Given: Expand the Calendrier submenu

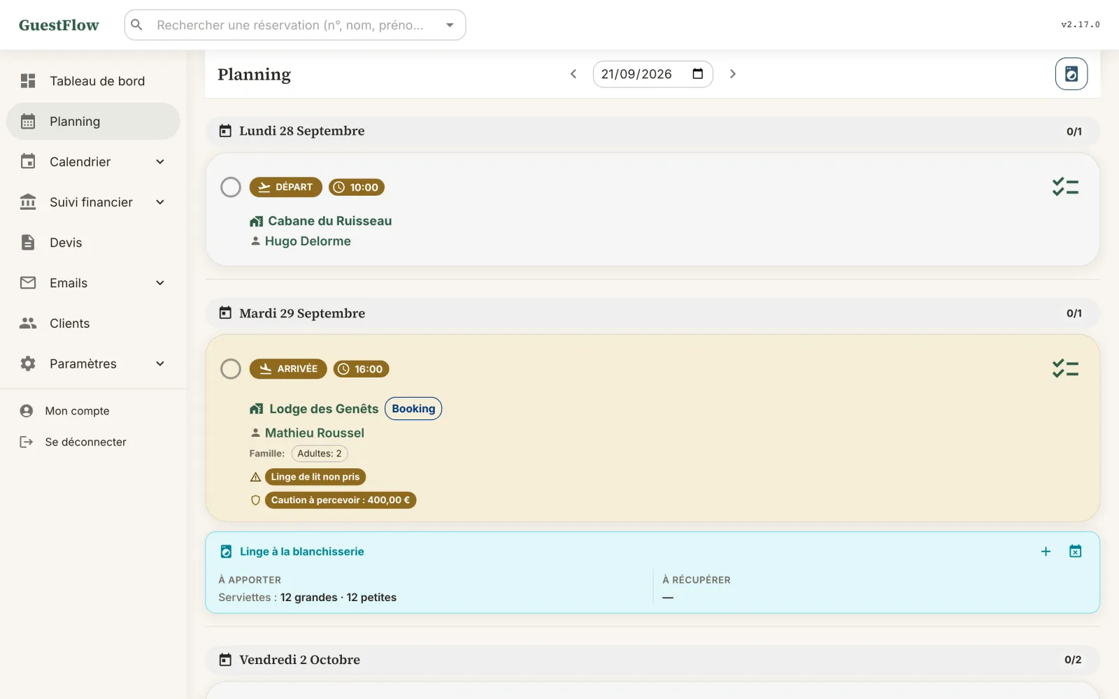Looking at the screenshot, I should click(160, 161).
